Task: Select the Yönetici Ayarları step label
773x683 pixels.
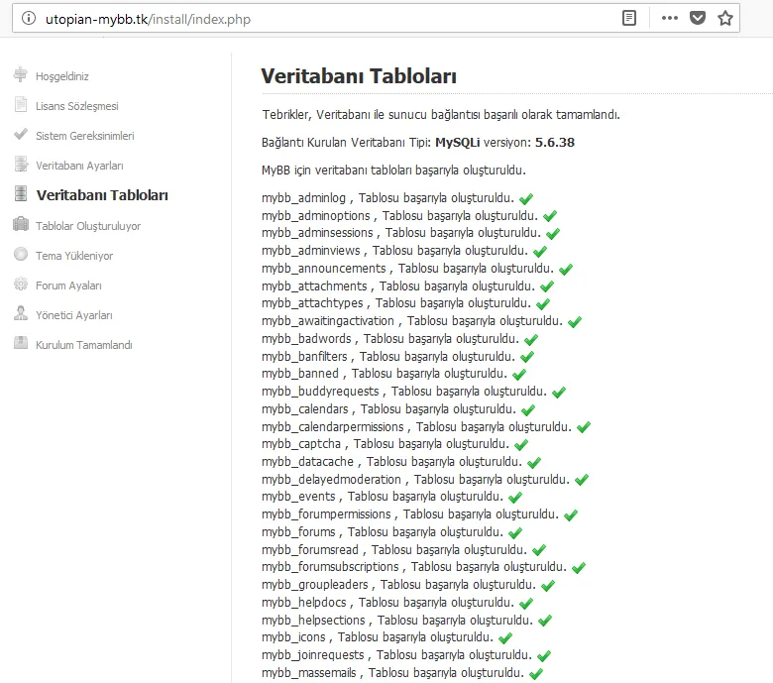Action: click(x=74, y=315)
